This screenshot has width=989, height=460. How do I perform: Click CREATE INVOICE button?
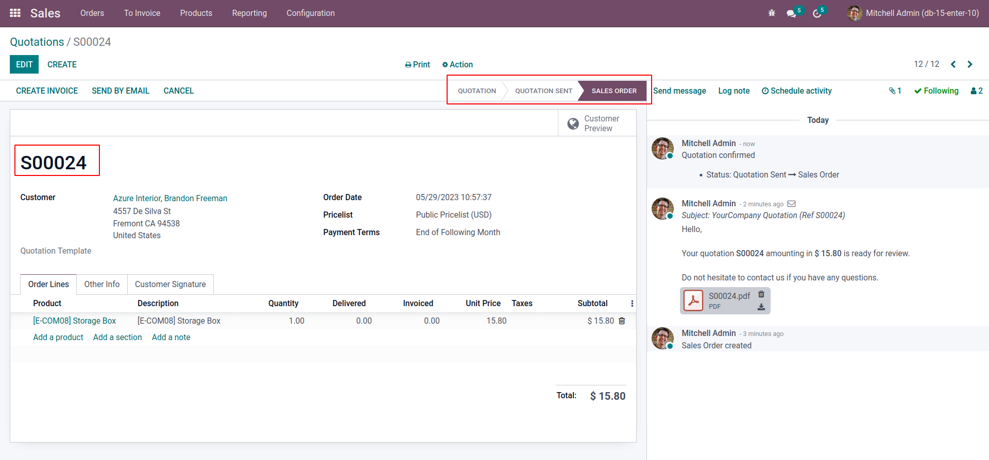click(x=47, y=91)
